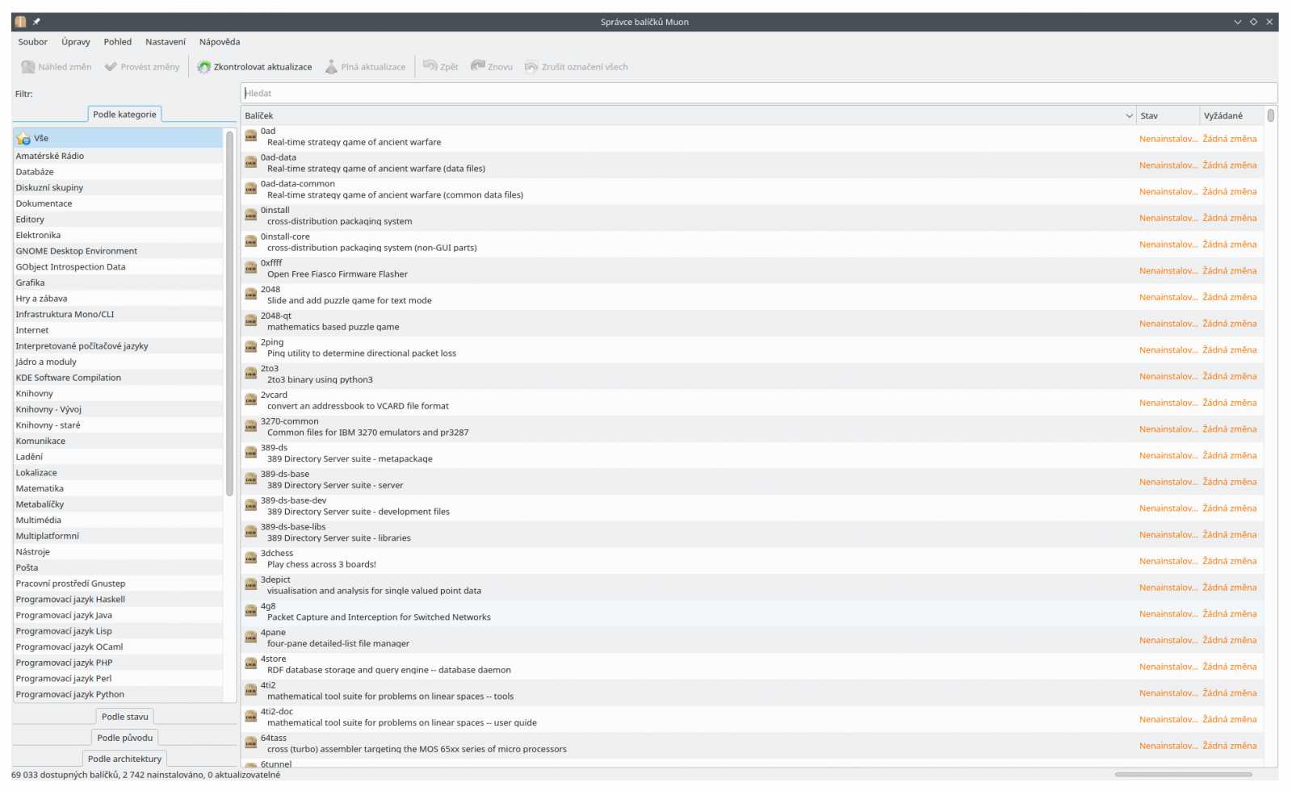This screenshot has width=1292, height=791.
Task: Click the package icon for 2048
Action: [x=251, y=295]
